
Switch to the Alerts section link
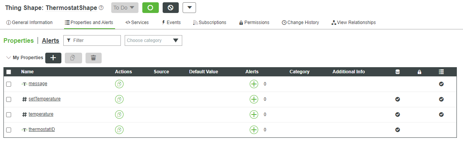(51, 40)
